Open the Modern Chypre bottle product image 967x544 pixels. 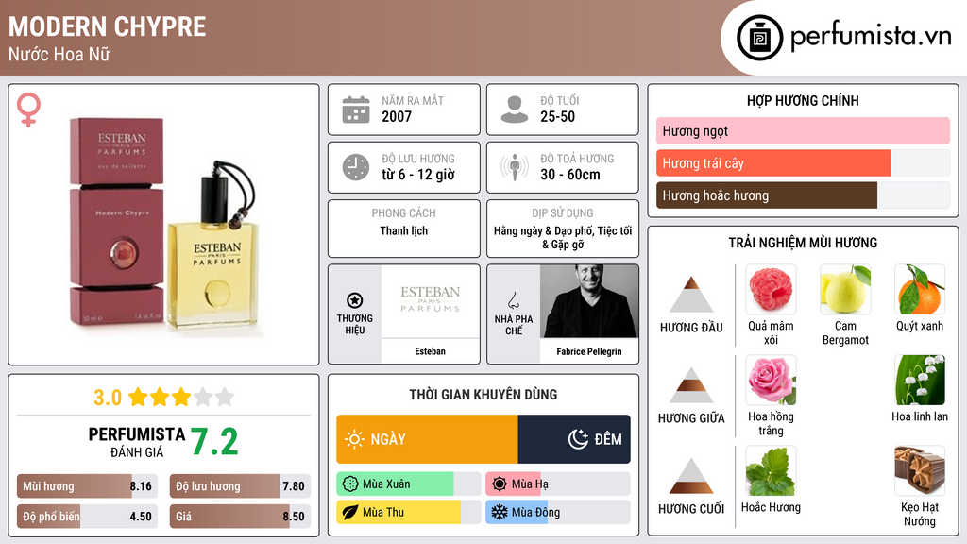tap(164, 223)
